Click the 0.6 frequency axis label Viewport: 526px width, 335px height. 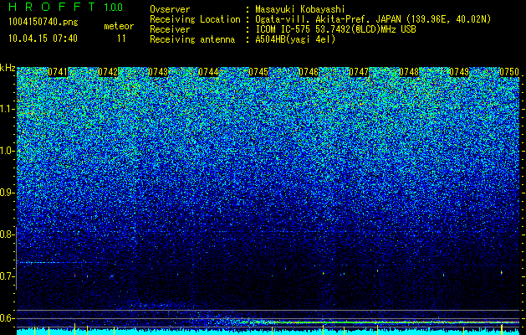pos(6,318)
